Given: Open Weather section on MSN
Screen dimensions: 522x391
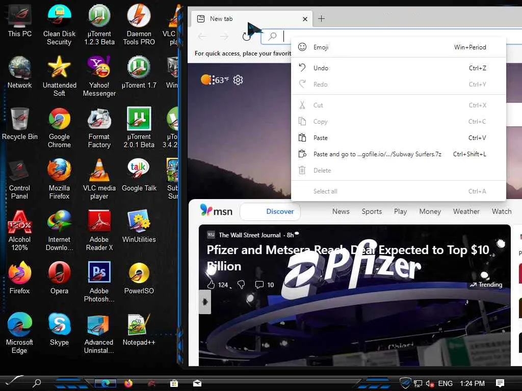Looking at the screenshot, I should (466, 211).
